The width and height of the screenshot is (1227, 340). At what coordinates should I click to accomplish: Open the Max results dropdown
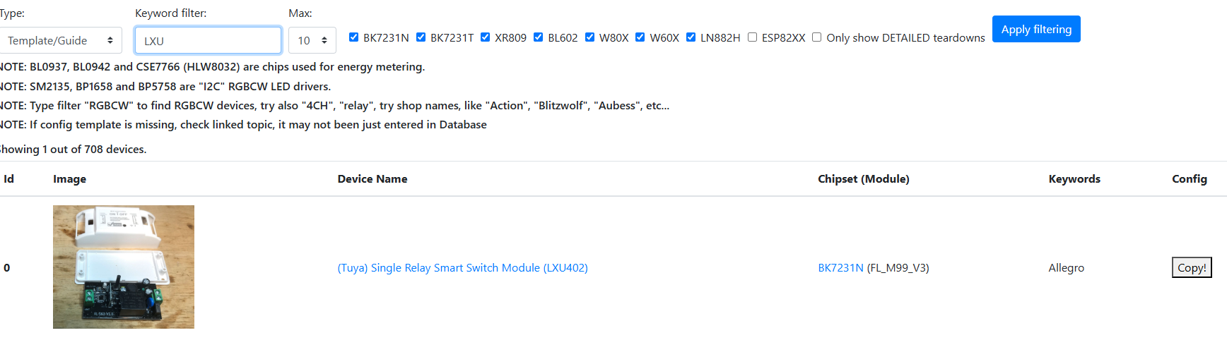(312, 40)
